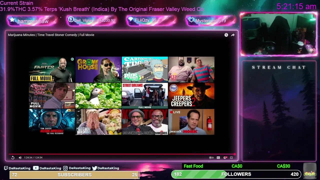
Task: Click the Twitter bird icon beside DaRastaKing
Action: (x=94, y=168)
